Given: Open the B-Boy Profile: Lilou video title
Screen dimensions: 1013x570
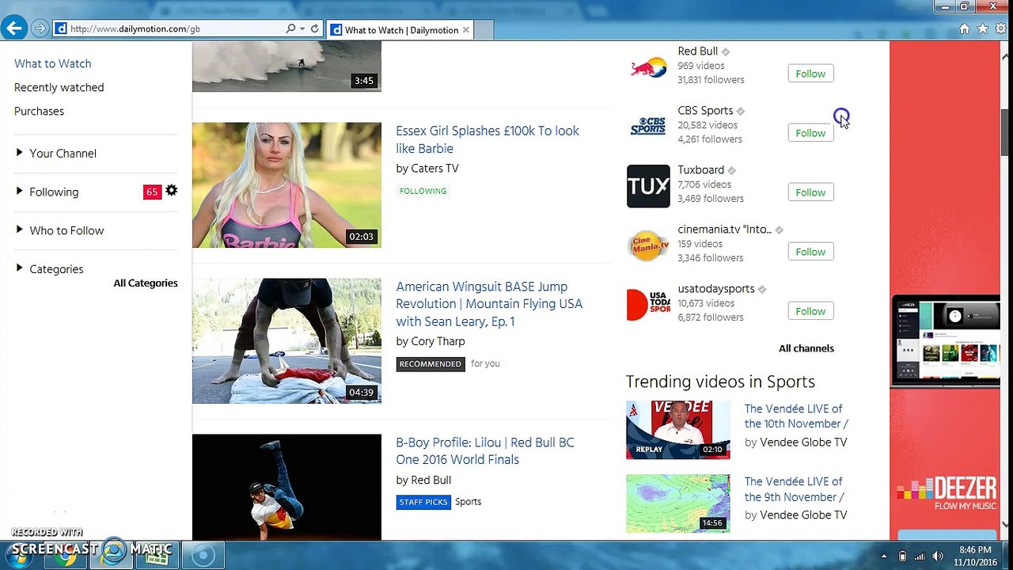Looking at the screenshot, I should click(x=485, y=451).
